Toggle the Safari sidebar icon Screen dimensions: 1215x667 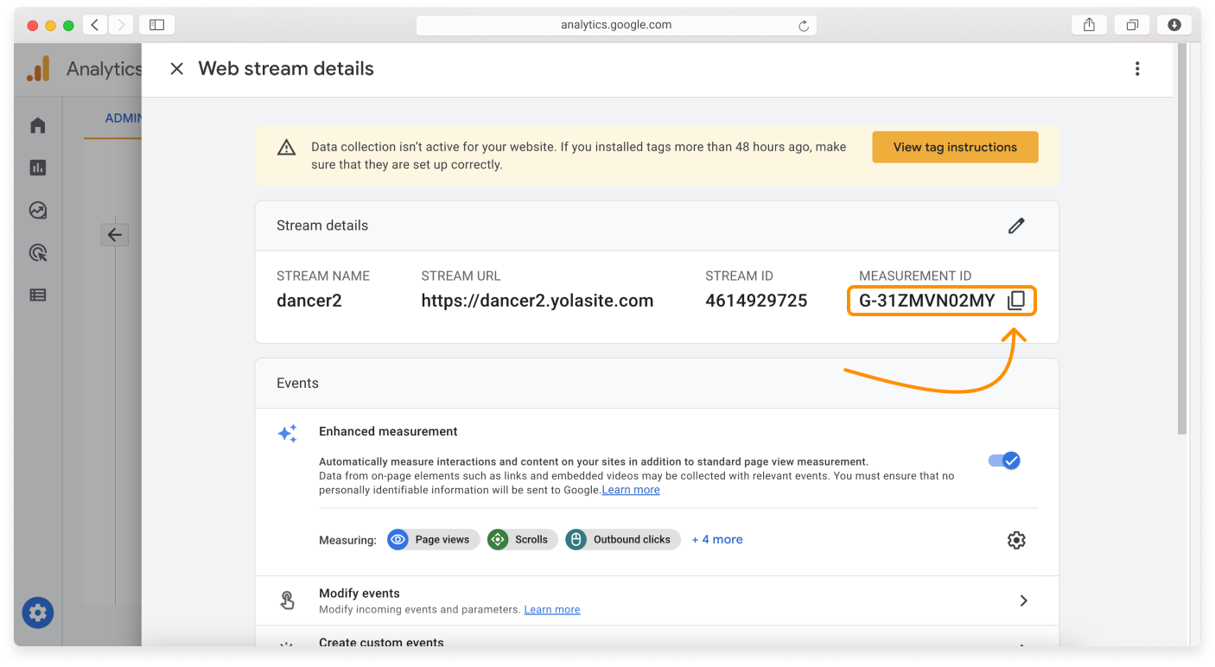pos(156,24)
